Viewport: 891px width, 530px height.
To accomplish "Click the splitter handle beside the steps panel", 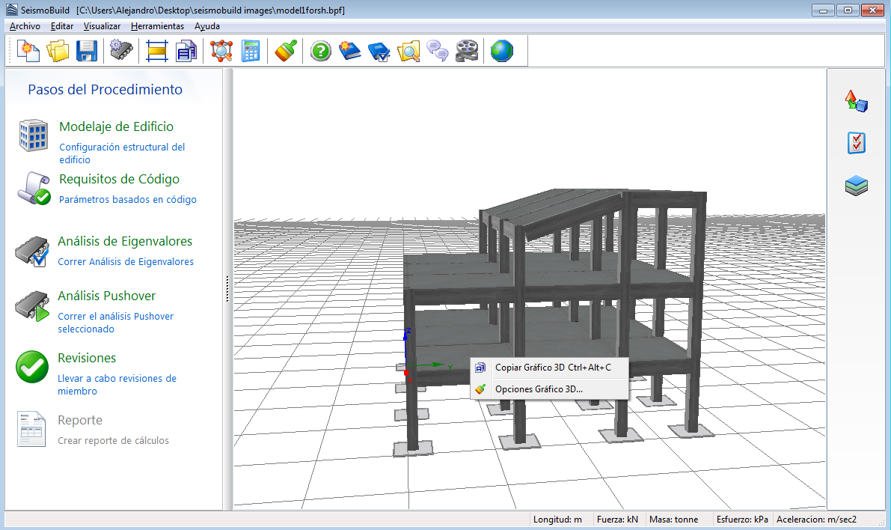I will (227, 289).
